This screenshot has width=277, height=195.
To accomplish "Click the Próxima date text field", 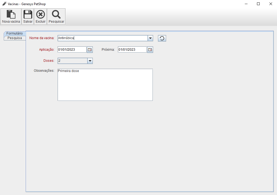I will 132,50.
